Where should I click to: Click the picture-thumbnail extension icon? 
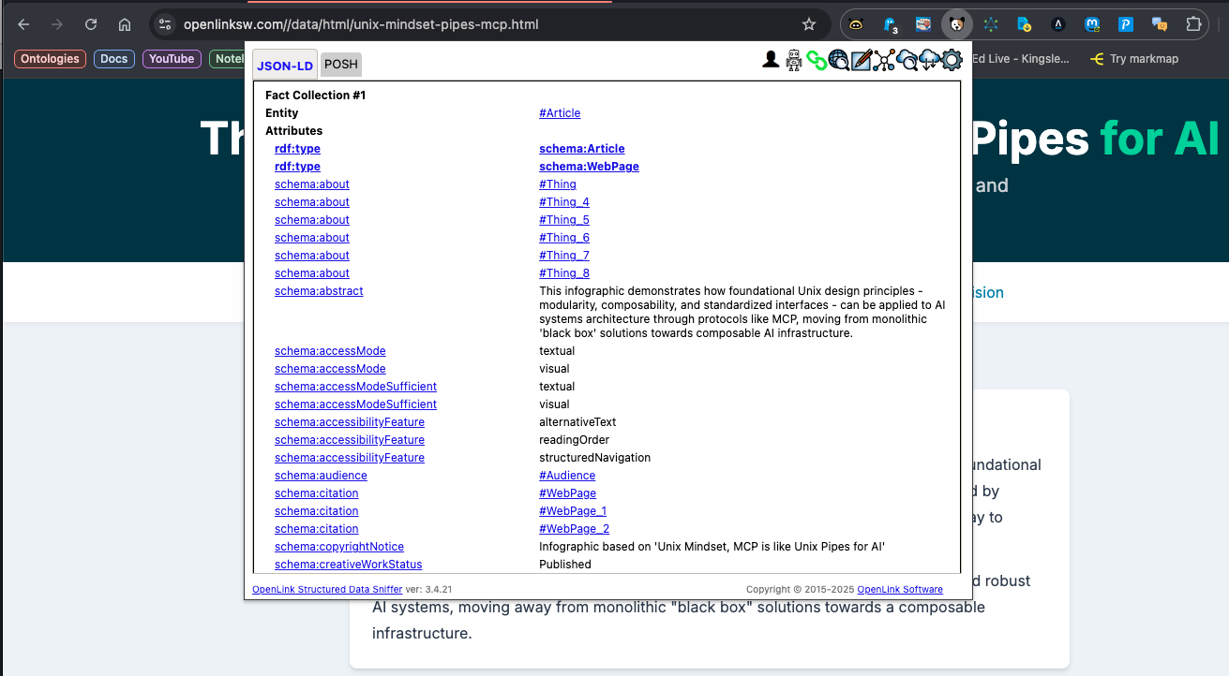click(923, 24)
